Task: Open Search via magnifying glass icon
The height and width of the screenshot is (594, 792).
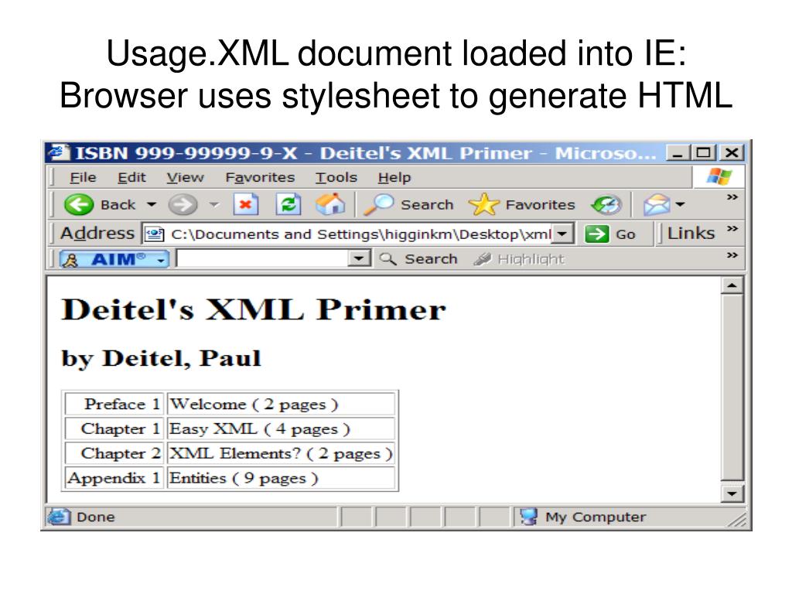Action: 378,204
